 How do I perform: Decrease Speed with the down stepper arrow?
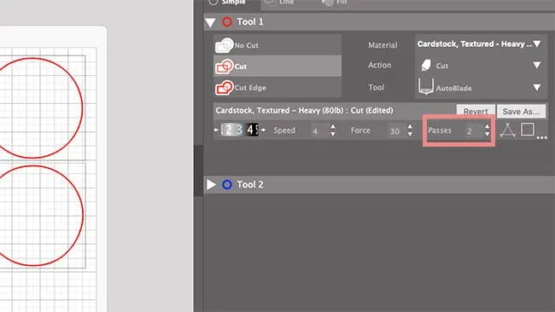tap(333, 134)
